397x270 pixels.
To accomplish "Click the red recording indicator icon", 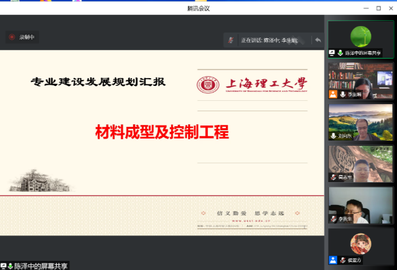I will click(x=12, y=38).
